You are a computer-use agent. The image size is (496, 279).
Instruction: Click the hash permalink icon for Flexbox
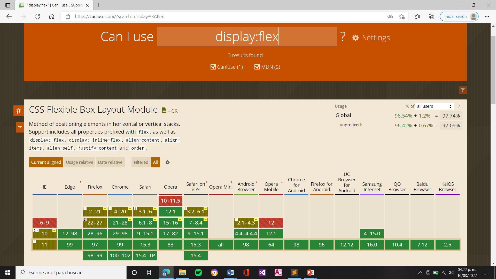[18, 111]
